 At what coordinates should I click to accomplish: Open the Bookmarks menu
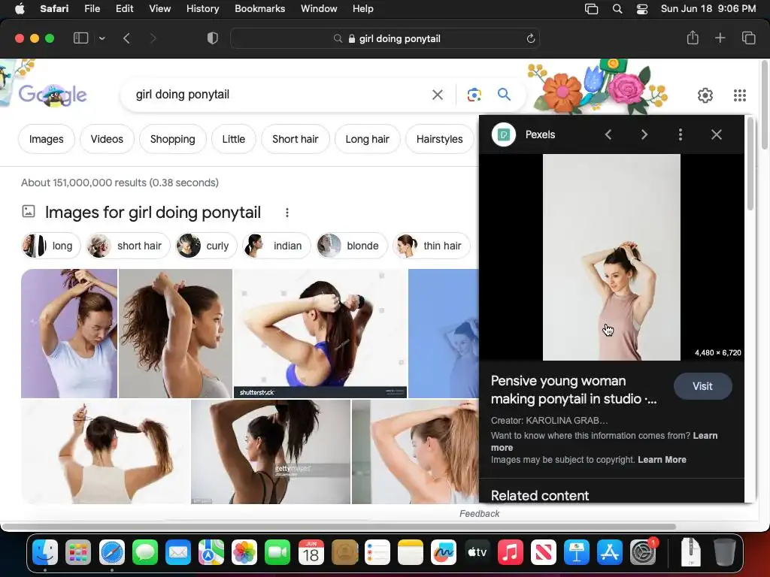tap(259, 8)
